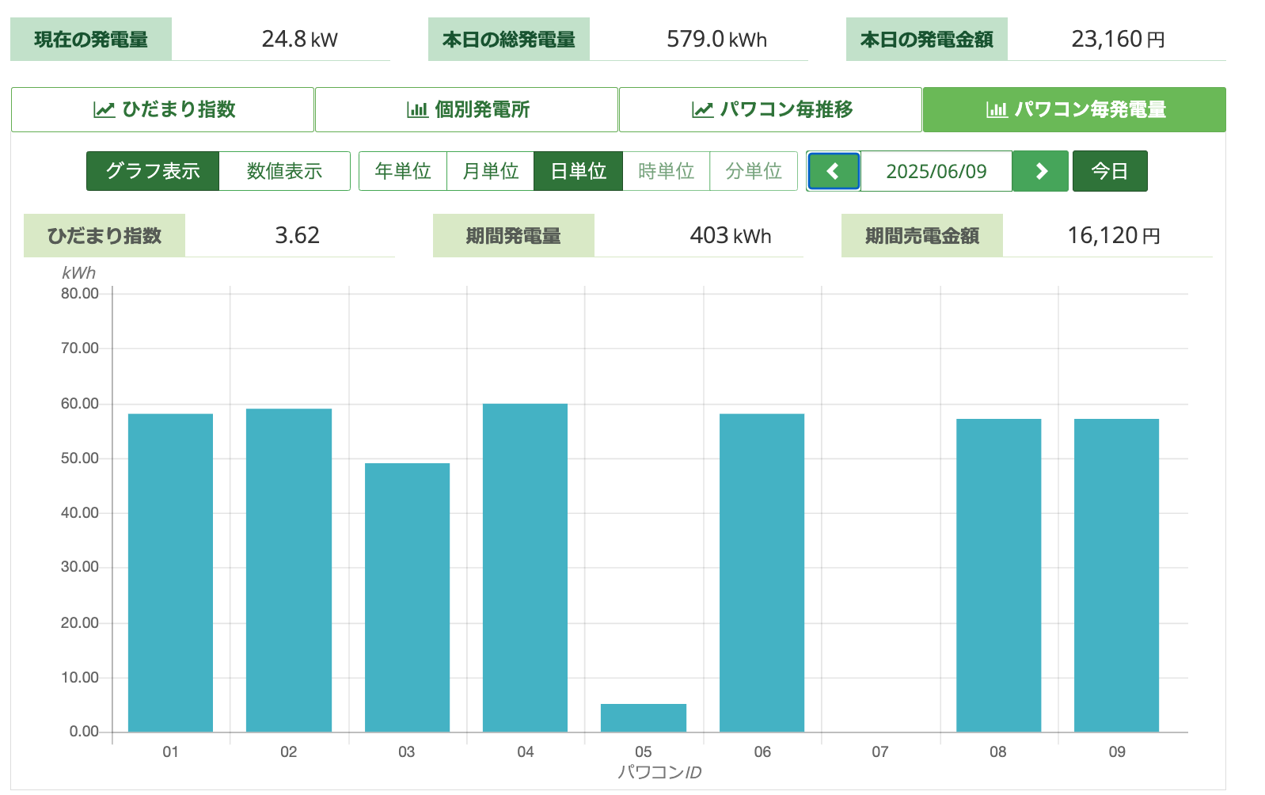Click the x-axis label 07
1265x795 pixels.
click(x=880, y=751)
